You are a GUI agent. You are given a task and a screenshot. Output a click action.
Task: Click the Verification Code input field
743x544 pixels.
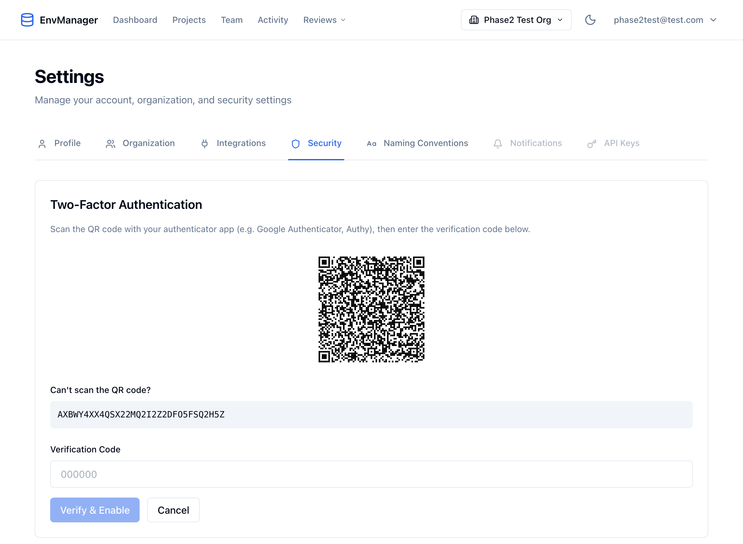pyautogui.click(x=371, y=474)
